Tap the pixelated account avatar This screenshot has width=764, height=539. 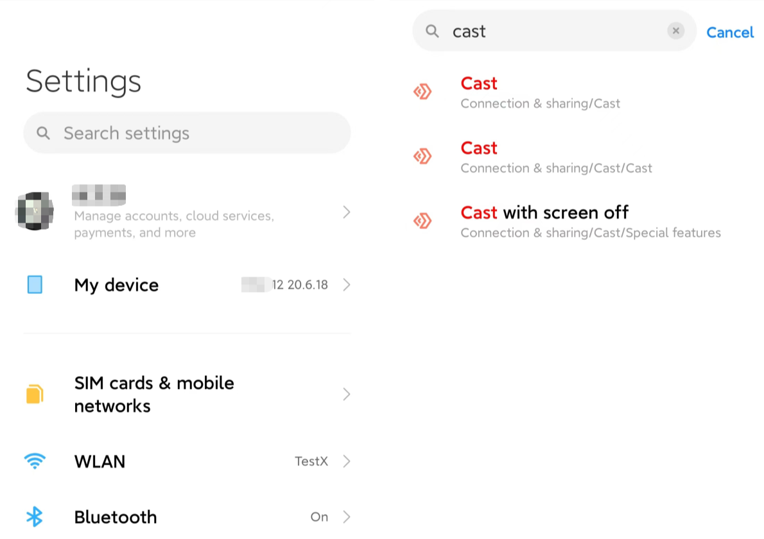point(35,211)
